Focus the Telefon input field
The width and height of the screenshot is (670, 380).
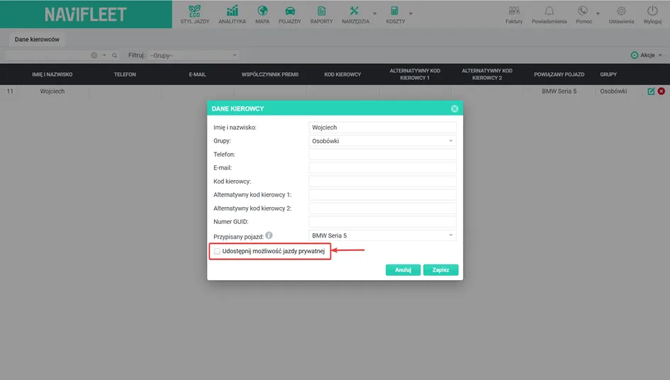click(x=382, y=155)
